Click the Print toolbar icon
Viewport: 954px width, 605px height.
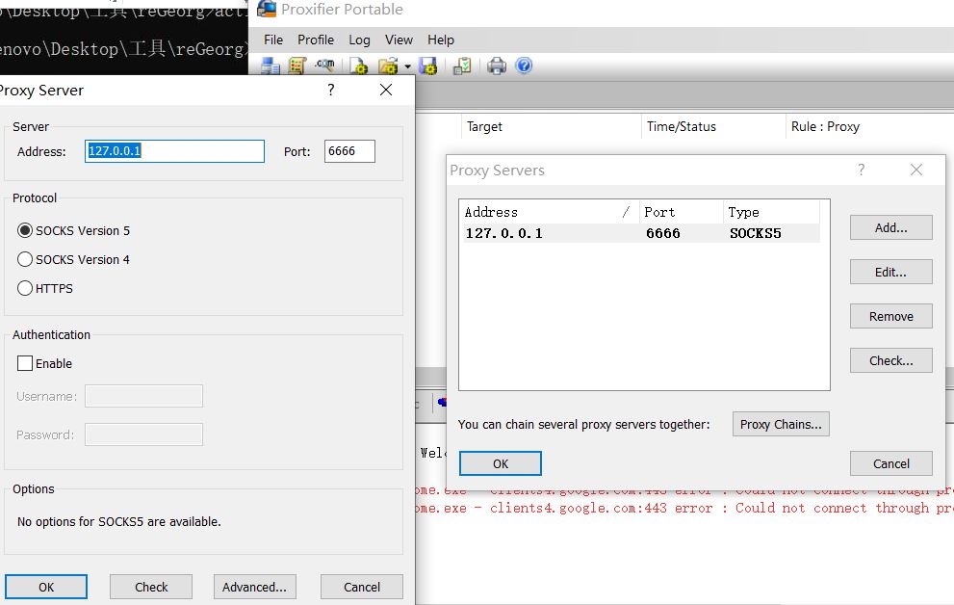coord(497,66)
